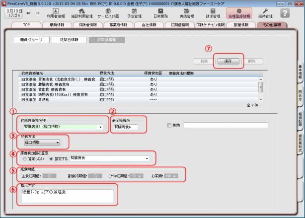Open the 実績管理 toolbar icon
The image size is (305, 218).
point(186,13)
